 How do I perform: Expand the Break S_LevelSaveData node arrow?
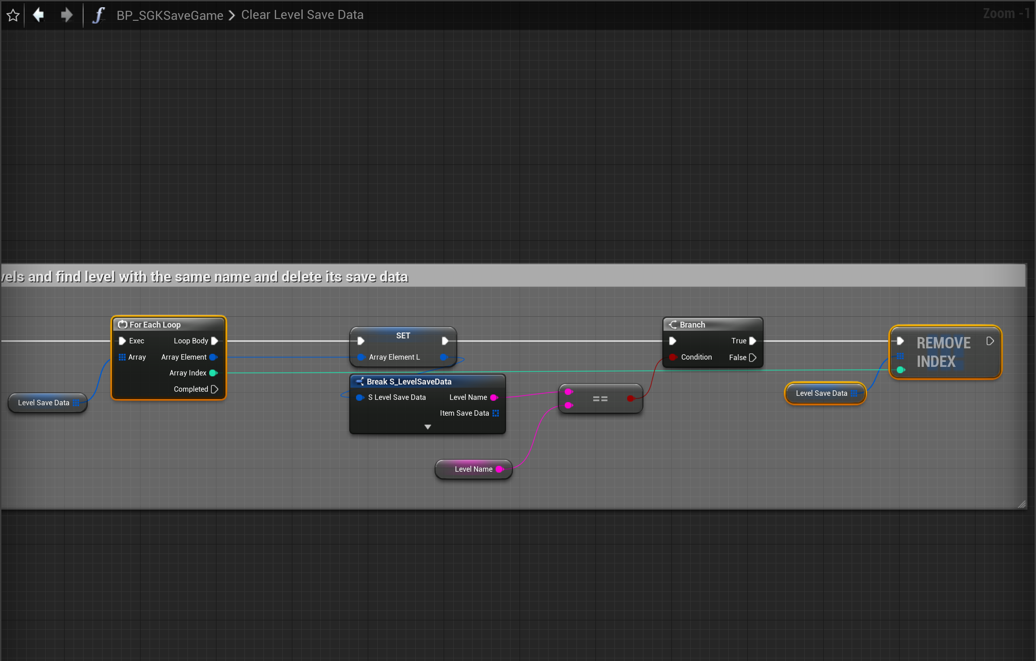point(427,427)
